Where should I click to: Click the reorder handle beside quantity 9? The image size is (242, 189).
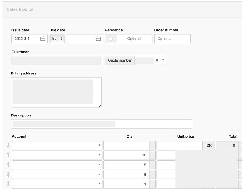[x=8, y=165]
